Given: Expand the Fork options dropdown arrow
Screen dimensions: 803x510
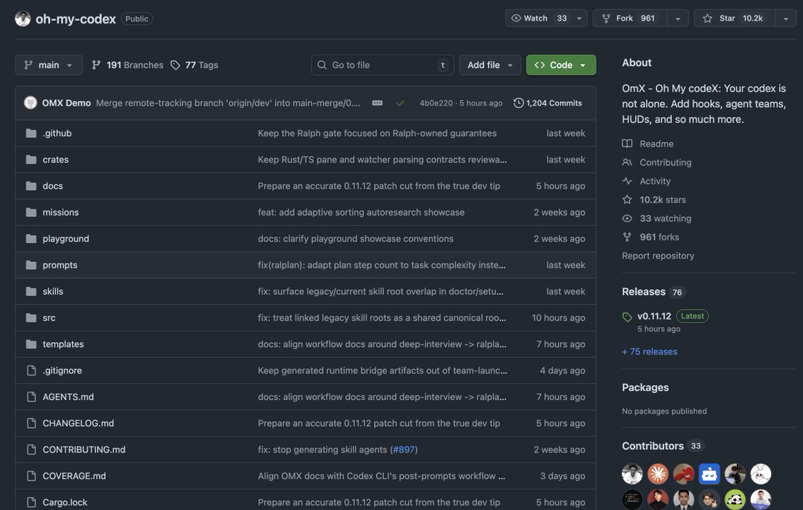Looking at the screenshot, I should [x=678, y=19].
